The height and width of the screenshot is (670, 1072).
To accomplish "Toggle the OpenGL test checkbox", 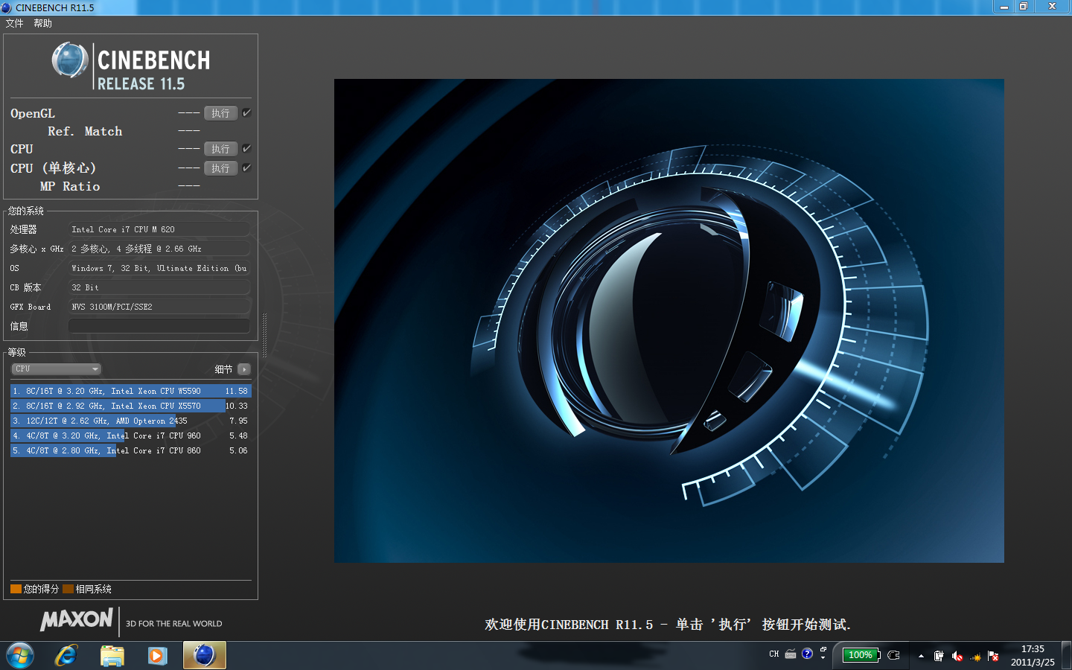I will point(246,113).
